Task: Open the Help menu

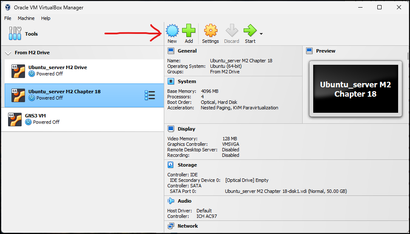Action: click(x=45, y=18)
